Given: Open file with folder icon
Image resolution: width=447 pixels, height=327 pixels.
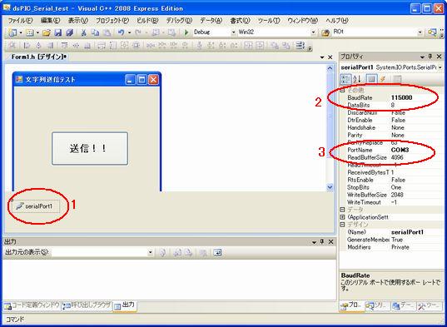Looking at the screenshot, I should point(47,32).
